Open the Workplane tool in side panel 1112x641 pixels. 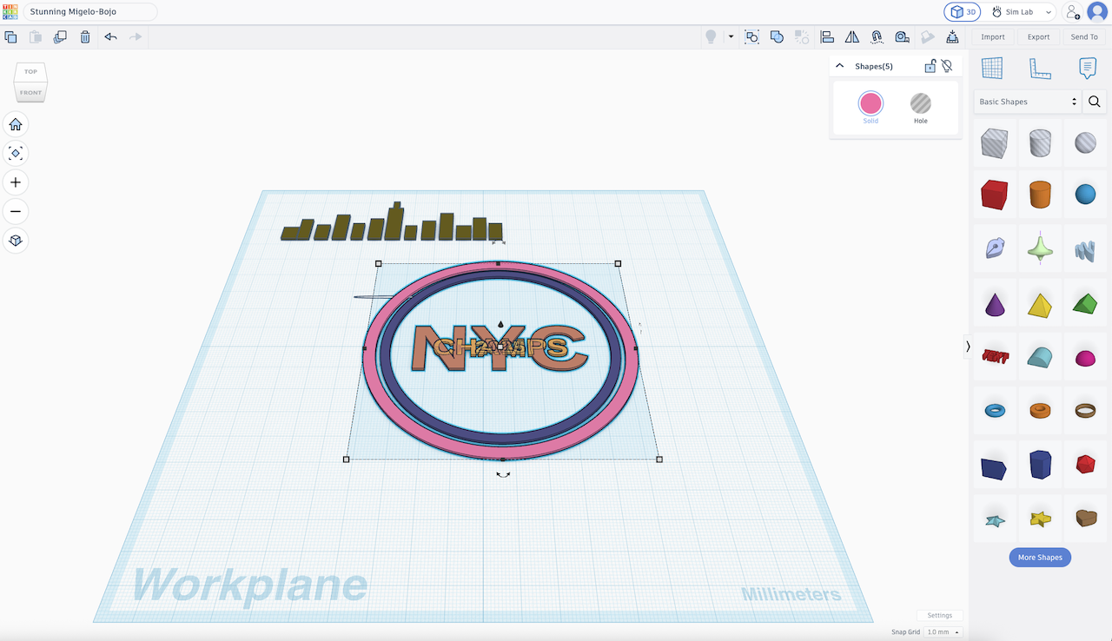[991, 68]
